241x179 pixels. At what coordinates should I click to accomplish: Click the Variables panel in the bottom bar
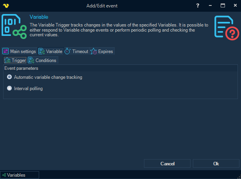coord(20,175)
